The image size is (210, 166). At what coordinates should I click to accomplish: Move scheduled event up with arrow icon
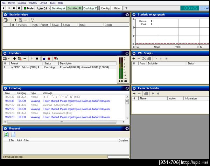(153, 94)
